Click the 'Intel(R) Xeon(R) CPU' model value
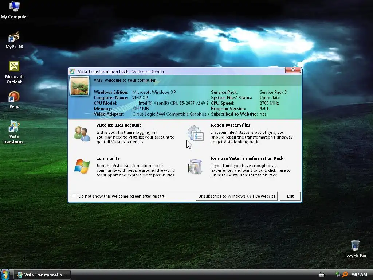The image size is (373, 280). [x=173, y=103]
